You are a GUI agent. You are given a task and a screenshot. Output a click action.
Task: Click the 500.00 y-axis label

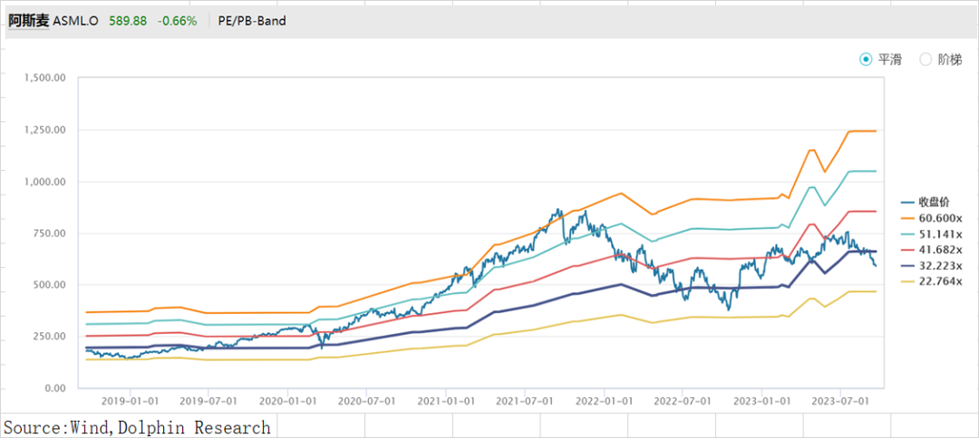[52, 285]
